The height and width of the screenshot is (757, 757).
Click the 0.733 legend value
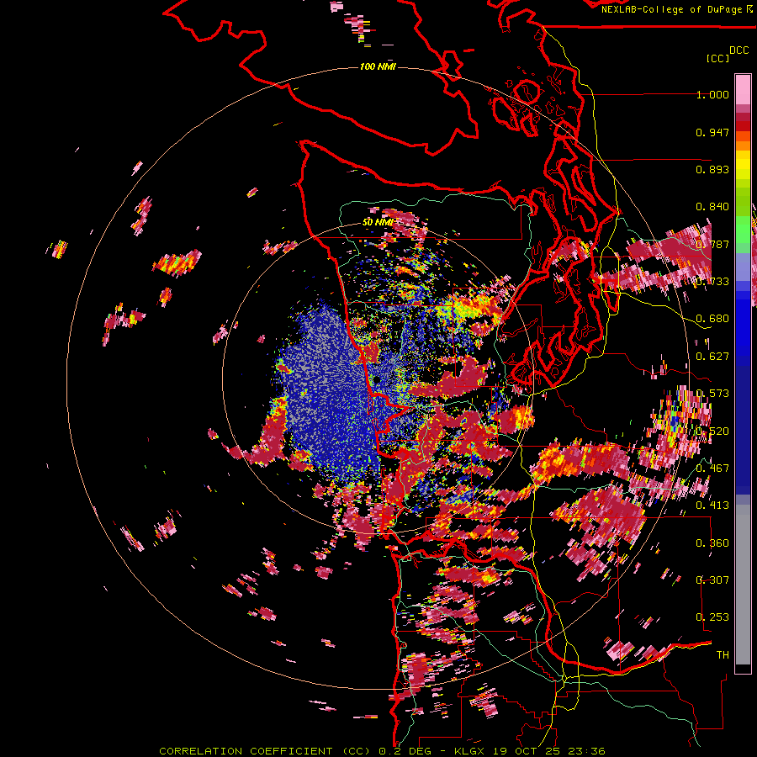[712, 282]
